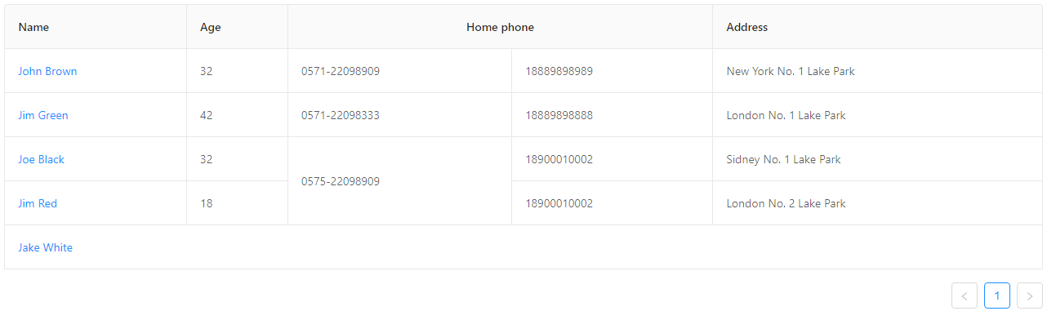Go to the next page arrow

[x=1030, y=295]
